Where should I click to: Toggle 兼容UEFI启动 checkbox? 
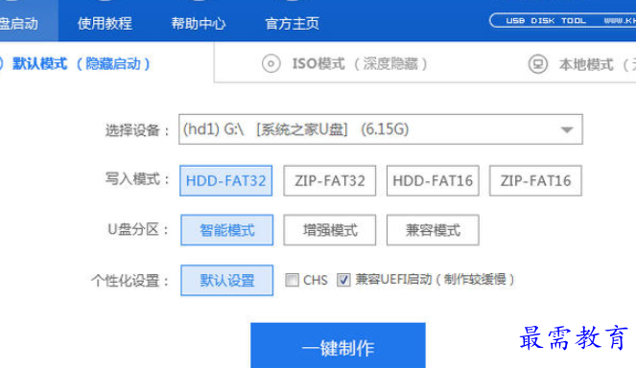tap(343, 280)
